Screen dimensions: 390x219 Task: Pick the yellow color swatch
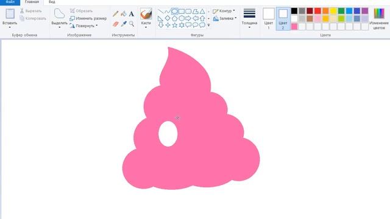(x=333, y=11)
